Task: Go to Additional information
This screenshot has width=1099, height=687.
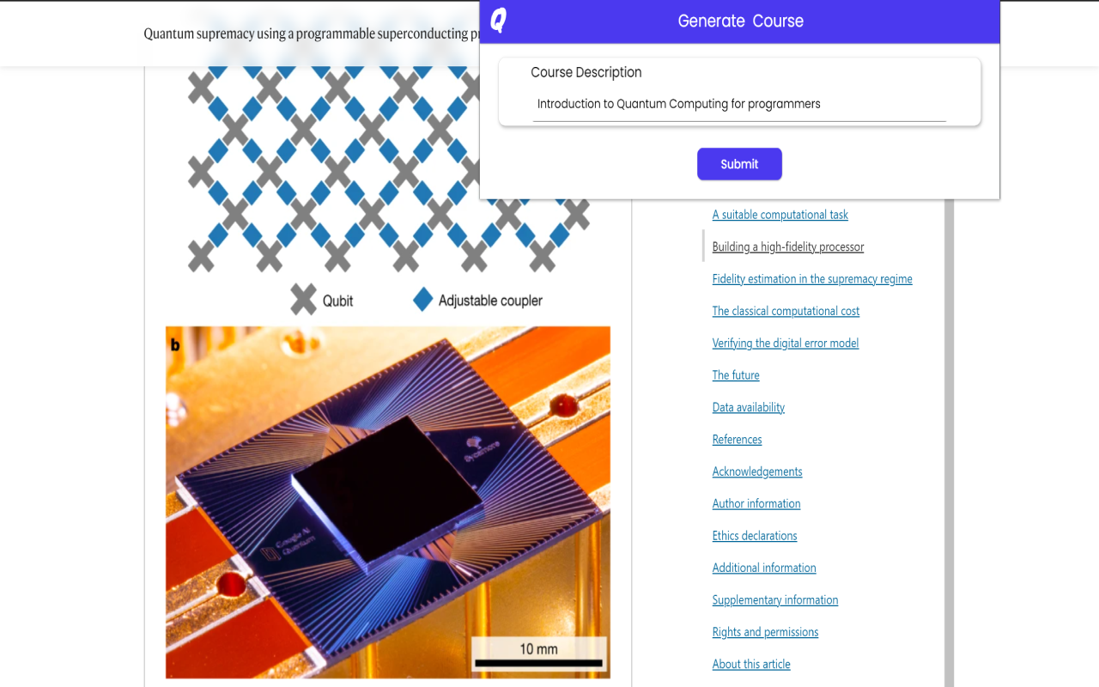Action: (763, 567)
